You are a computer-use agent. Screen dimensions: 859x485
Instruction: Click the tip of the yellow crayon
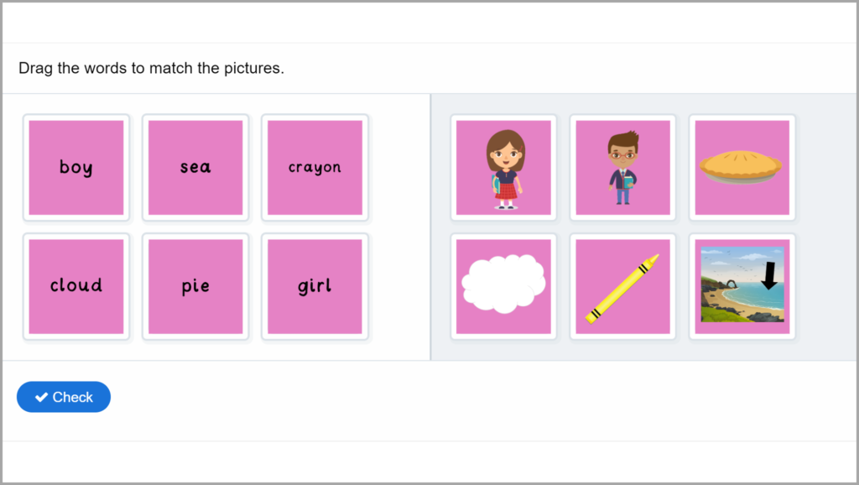coord(655,259)
